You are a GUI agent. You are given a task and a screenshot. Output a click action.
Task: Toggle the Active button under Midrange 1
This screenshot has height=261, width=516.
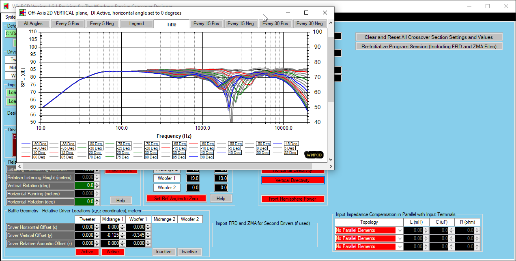113,252
